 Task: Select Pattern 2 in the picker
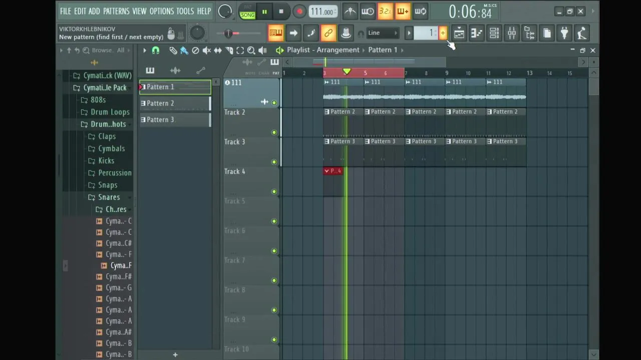click(175, 103)
